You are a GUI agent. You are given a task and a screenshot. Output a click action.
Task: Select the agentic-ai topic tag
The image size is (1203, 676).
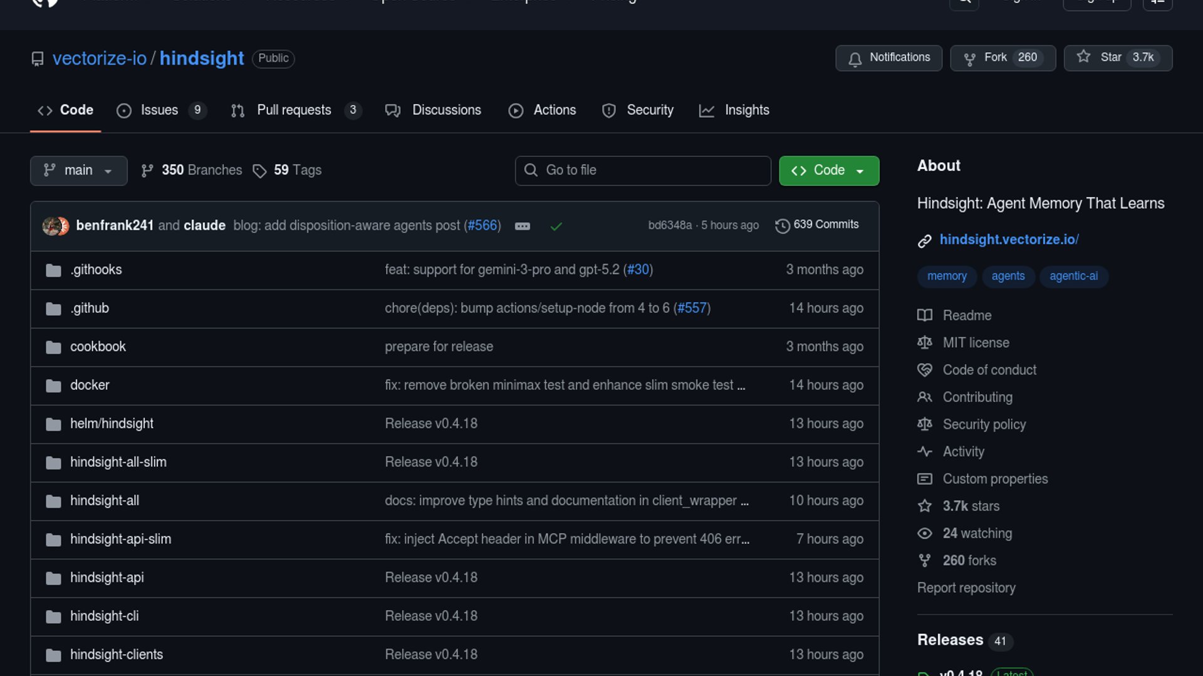click(1073, 276)
